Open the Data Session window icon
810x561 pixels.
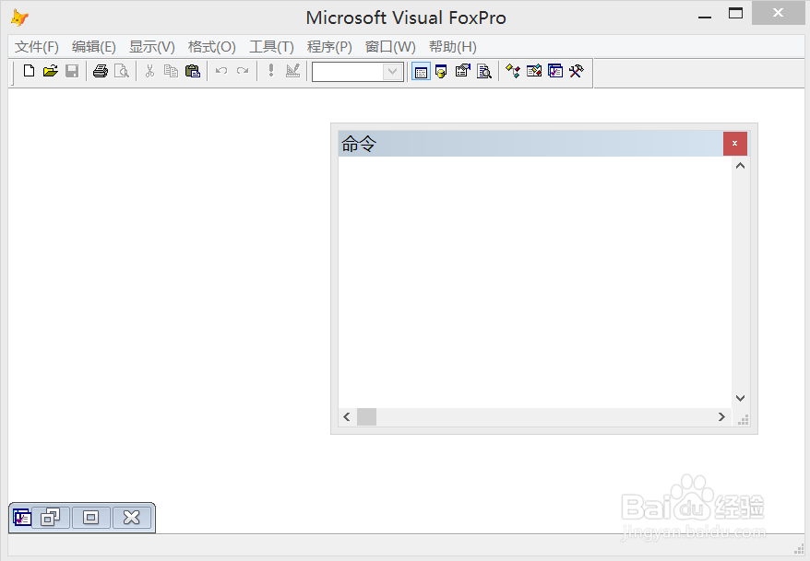click(x=441, y=71)
